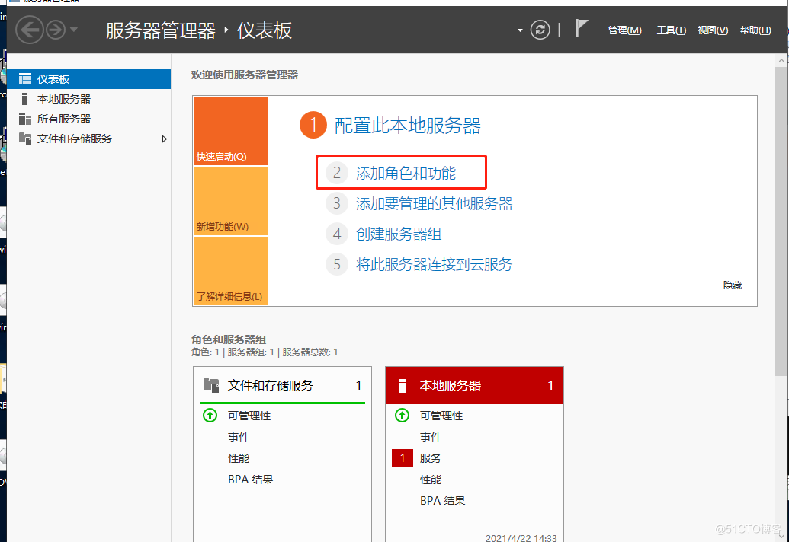Select 文件和存储服务 in the sidebar
The image size is (789, 542).
(89, 139)
